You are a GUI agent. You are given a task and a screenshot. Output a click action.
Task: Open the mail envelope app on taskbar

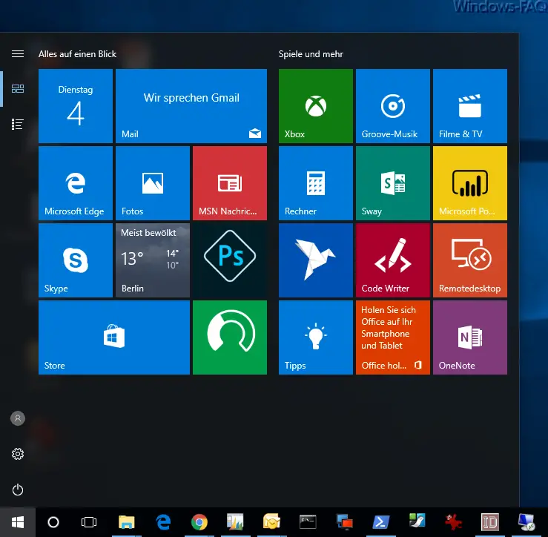tap(271, 522)
